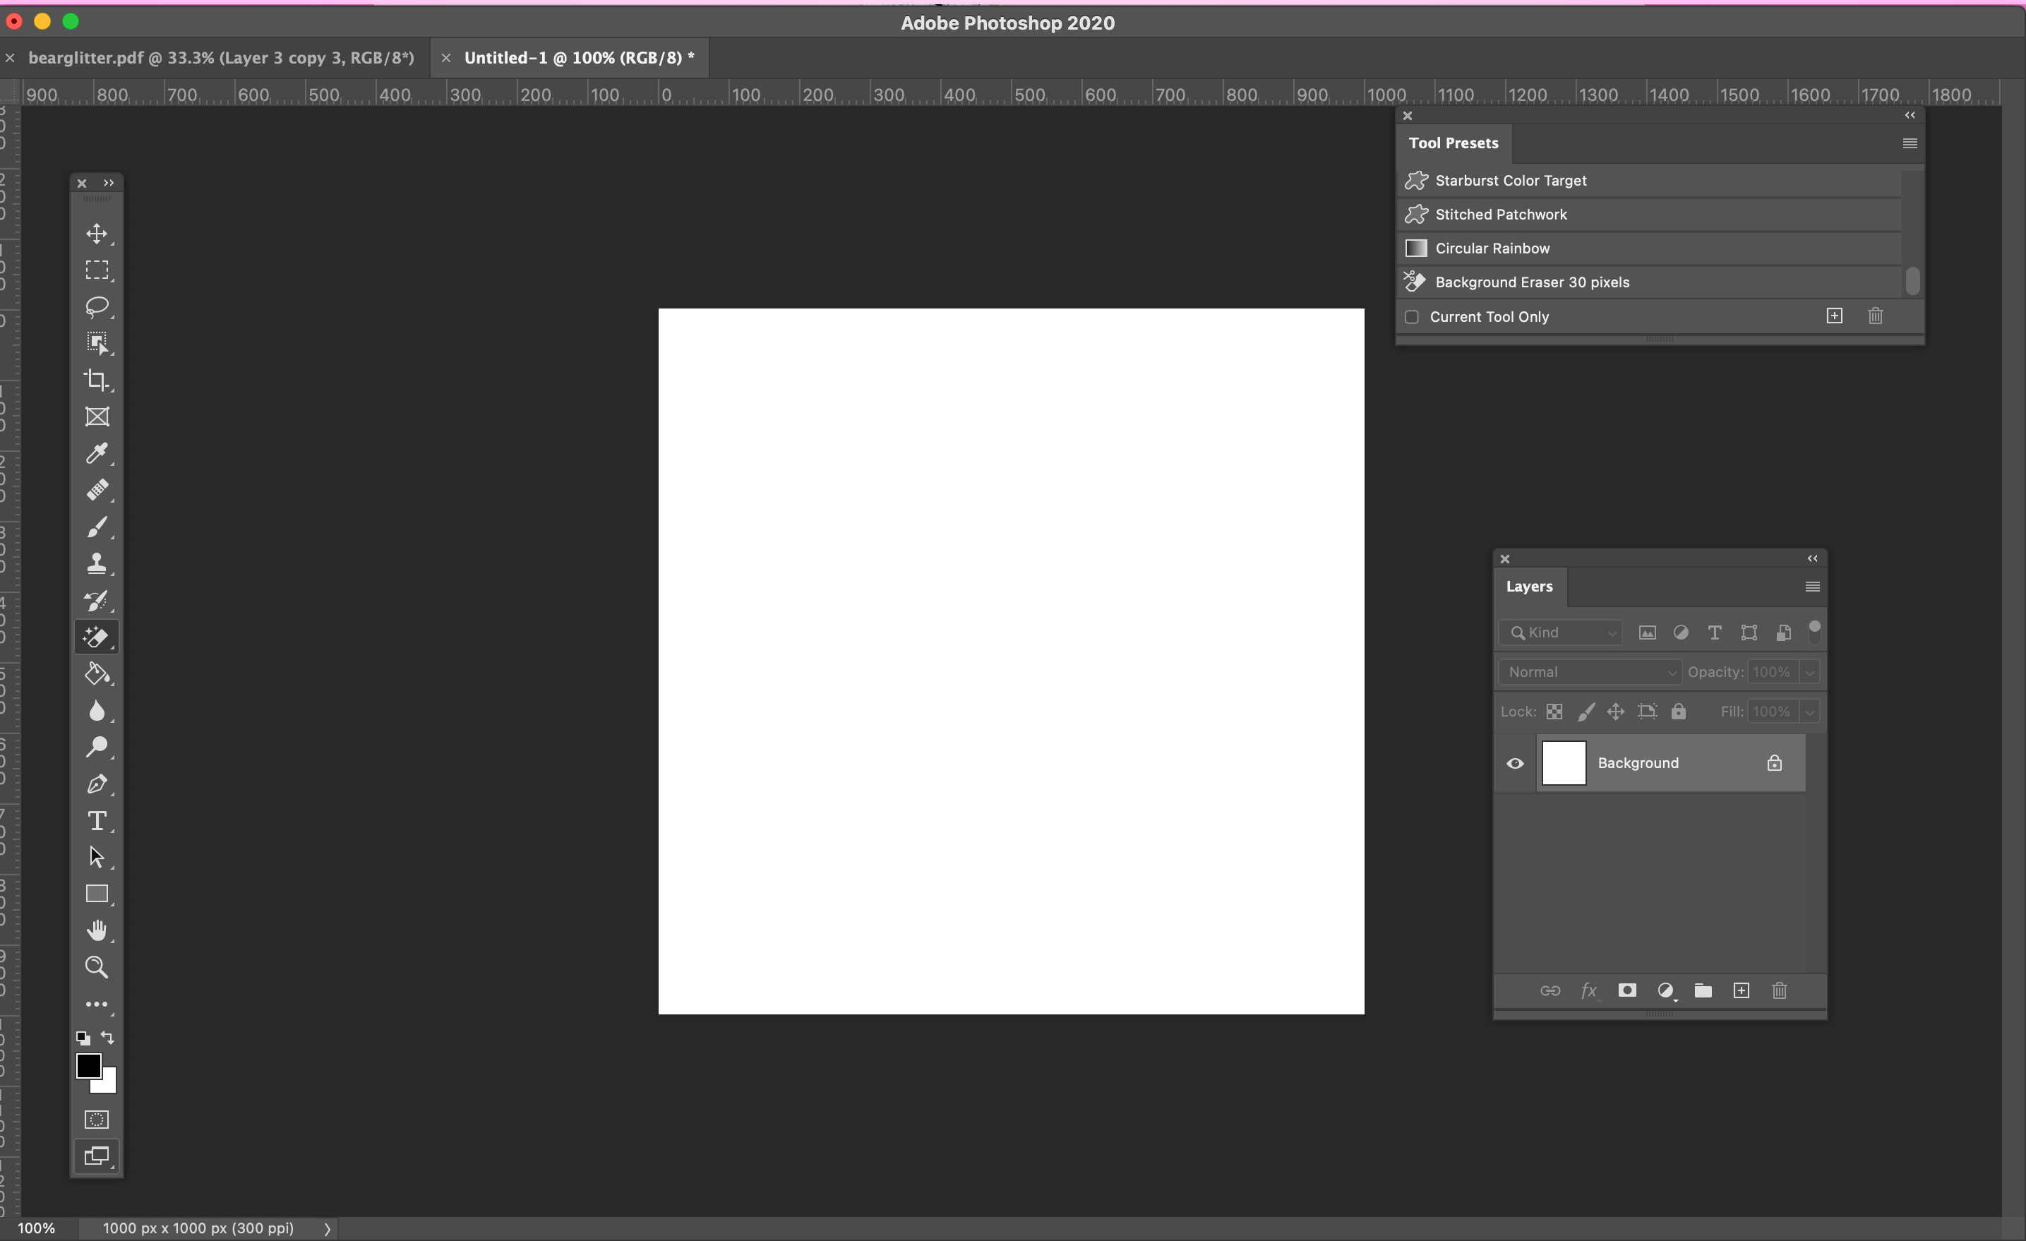This screenshot has width=2026, height=1241.
Task: Open the Tool Presets panel menu
Action: tap(1910, 143)
